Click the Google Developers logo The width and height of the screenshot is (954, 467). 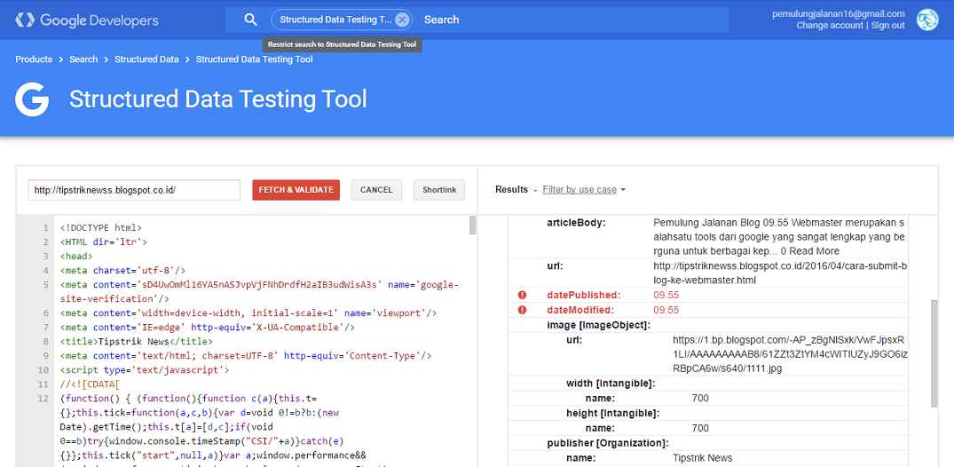(86, 20)
